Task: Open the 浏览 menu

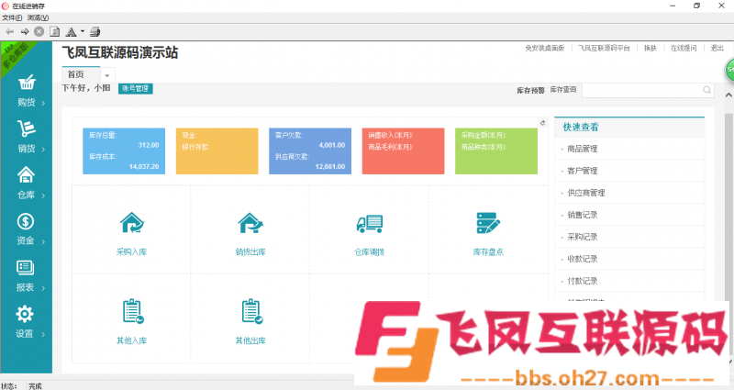Action: (x=38, y=17)
